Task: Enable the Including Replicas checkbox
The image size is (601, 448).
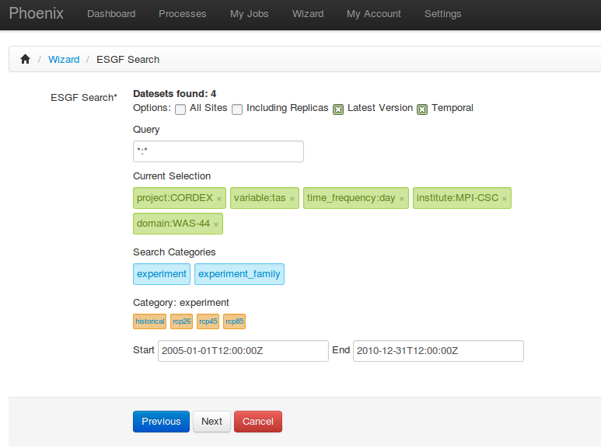Action: pyautogui.click(x=237, y=109)
